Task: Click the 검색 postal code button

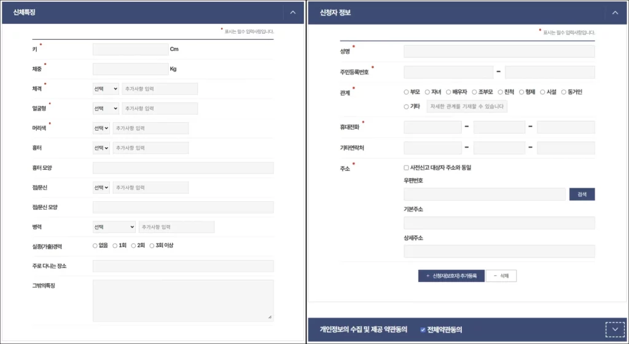Action: 582,194
